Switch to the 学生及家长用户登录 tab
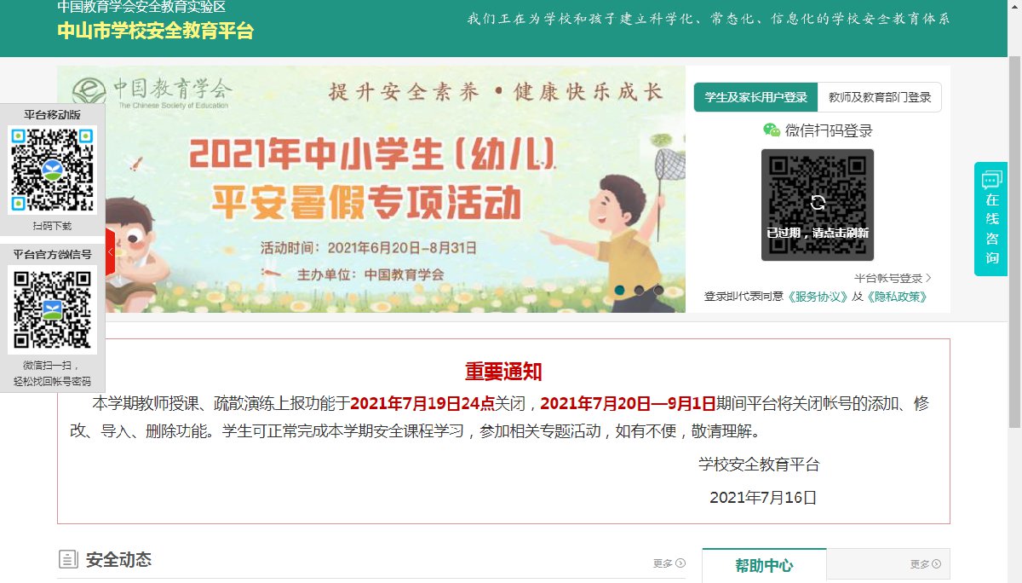Screen dimensions: 1022x583 756,97
